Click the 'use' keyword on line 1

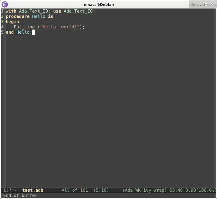tap(57, 11)
